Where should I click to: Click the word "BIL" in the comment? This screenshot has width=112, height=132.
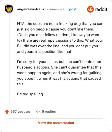click(20, 46)
